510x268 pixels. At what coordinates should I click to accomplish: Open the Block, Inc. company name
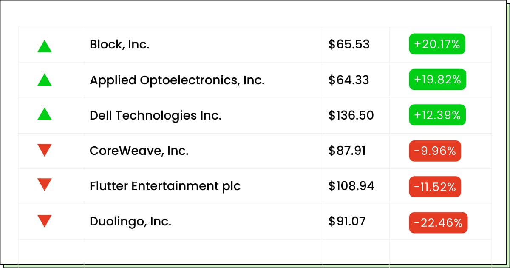119,44
